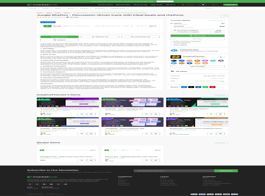
Task: Open View Portfolio for CreativeThemes
Action: click(x=197, y=66)
